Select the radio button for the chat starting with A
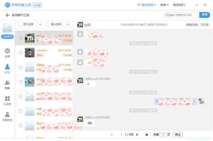213x141 pixels. coord(21,96)
